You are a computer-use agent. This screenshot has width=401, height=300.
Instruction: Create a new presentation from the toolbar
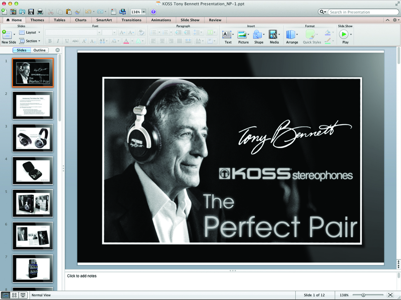[4, 12]
